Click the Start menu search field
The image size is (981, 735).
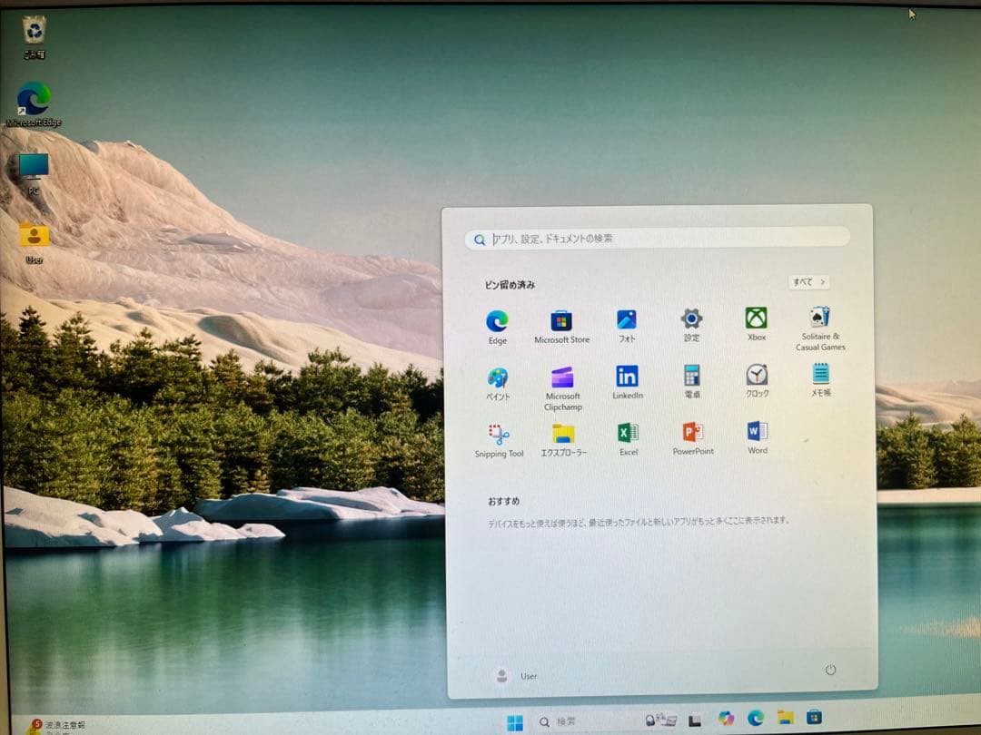coord(656,240)
